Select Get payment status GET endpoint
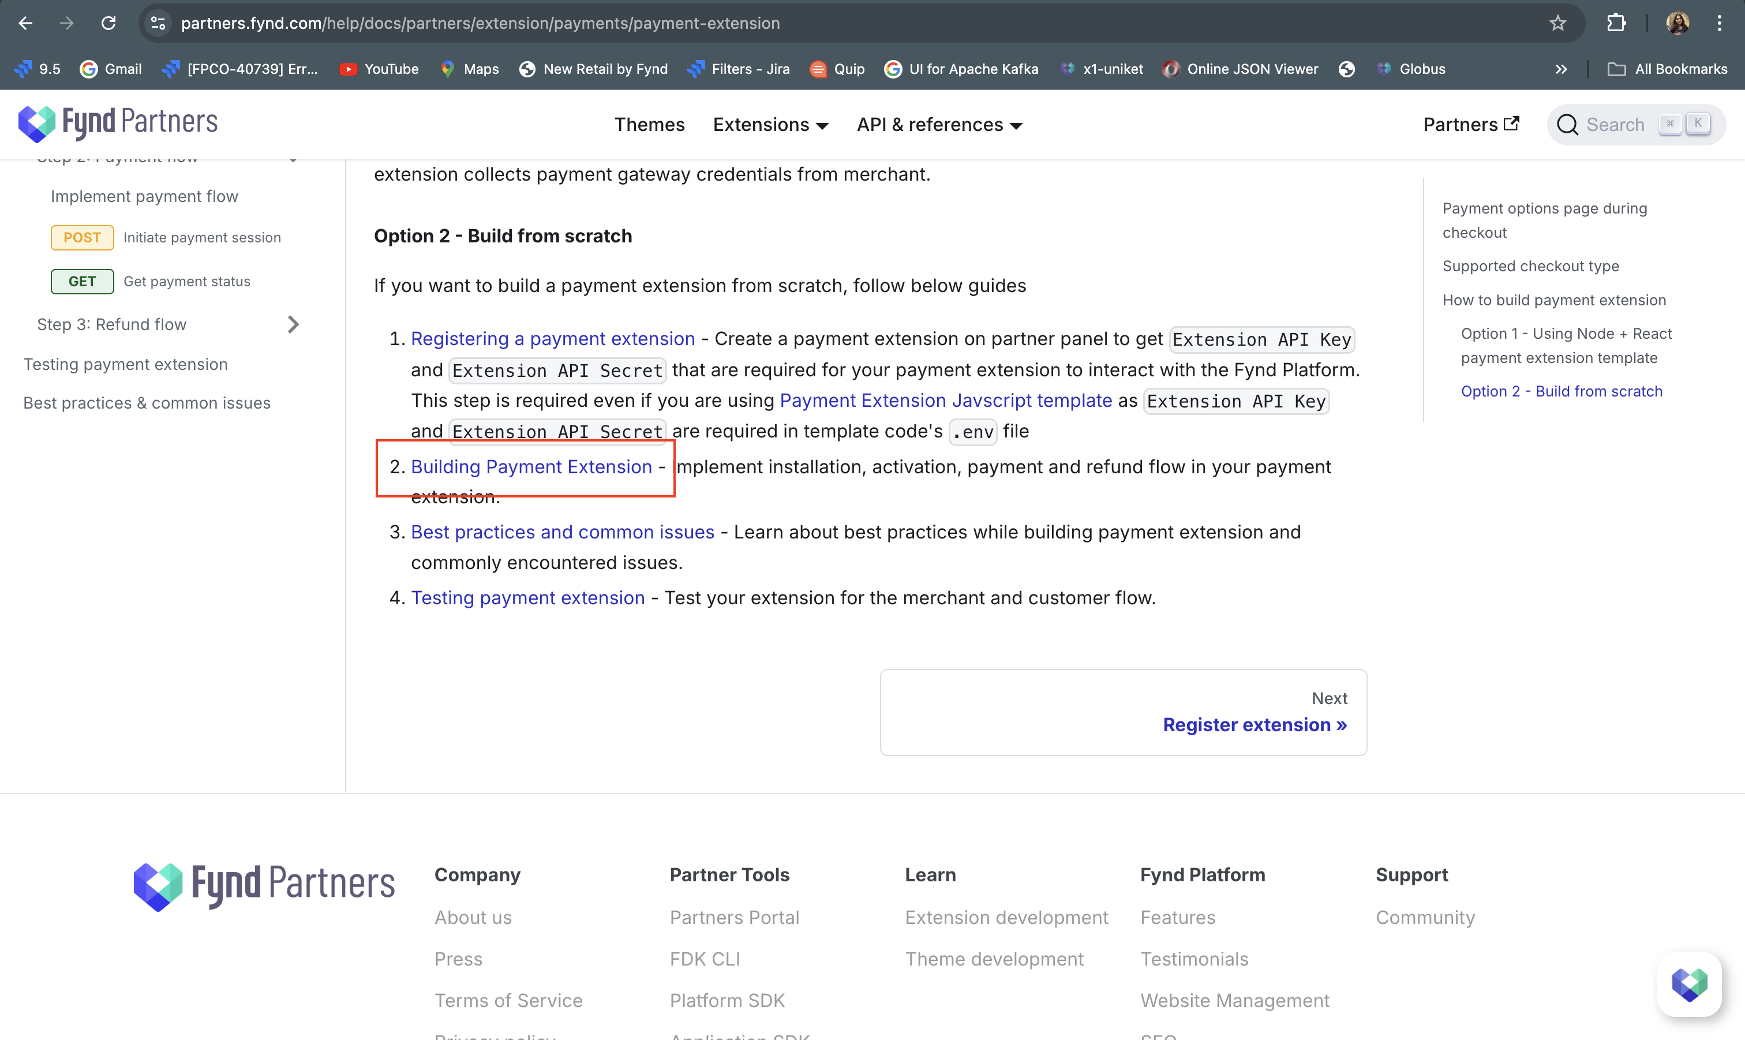The width and height of the screenshot is (1745, 1040). (186, 282)
